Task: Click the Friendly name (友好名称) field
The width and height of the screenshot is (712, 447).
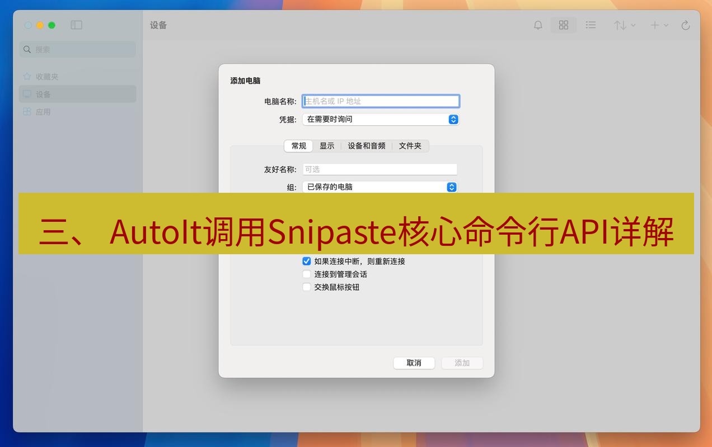Action: tap(380, 169)
